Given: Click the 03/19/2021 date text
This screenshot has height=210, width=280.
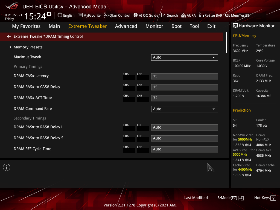Looking at the screenshot, I should click(13, 15).
